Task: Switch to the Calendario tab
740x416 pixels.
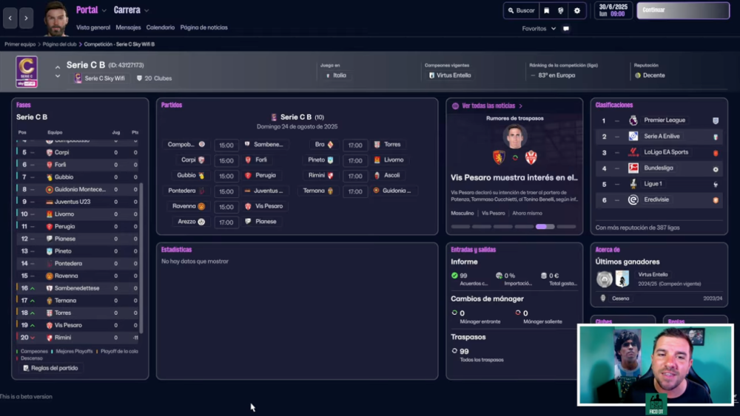Action: click(x=160, y=27)
